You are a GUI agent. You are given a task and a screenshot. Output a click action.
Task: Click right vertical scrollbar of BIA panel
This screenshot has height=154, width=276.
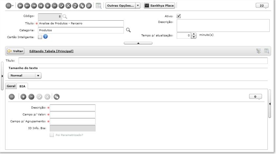(270, 104)
